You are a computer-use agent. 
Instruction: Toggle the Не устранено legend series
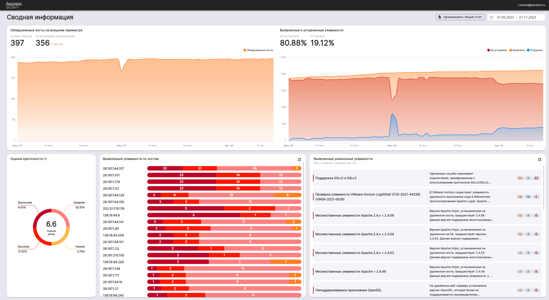tap(497, 50)
